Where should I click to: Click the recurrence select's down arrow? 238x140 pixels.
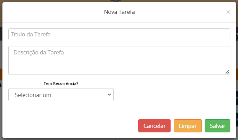(109, 94)
